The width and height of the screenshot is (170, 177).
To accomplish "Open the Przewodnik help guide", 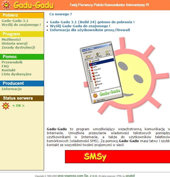I will click(12, 62).
